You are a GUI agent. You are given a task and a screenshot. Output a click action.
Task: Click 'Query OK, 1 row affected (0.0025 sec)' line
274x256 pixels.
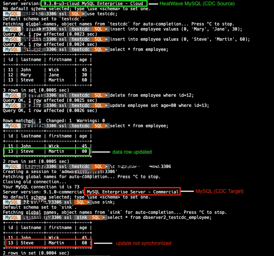(x=50, y=100)
